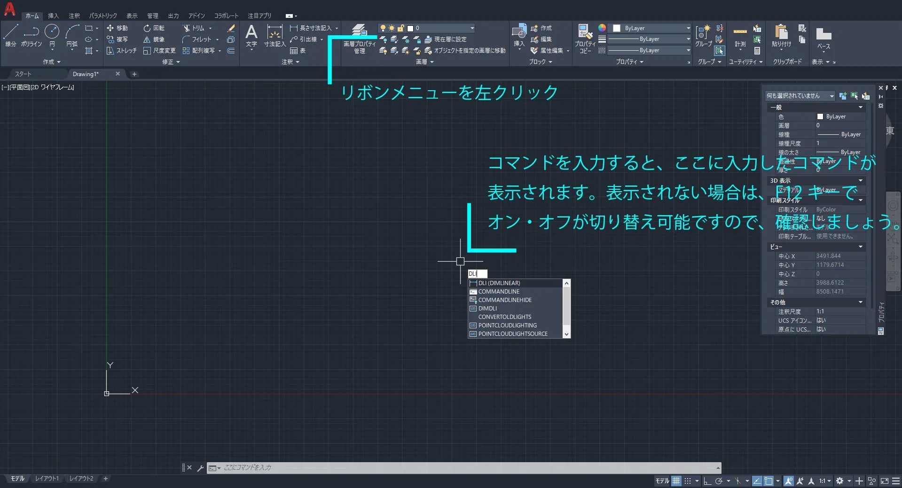This screenshot has width=902, height=488.
Task: Click the 移動 (Move) tool
Action: [117, 28]
